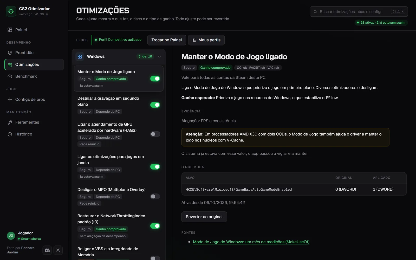Focus the Buscar otimizações search field

[x=359, y=12]
